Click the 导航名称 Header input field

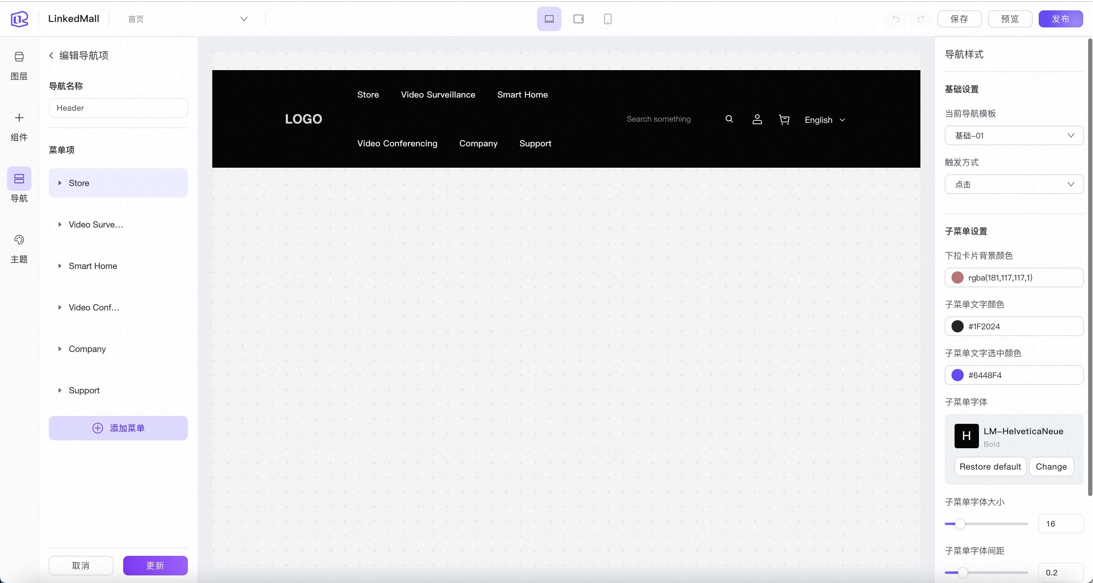118,108
